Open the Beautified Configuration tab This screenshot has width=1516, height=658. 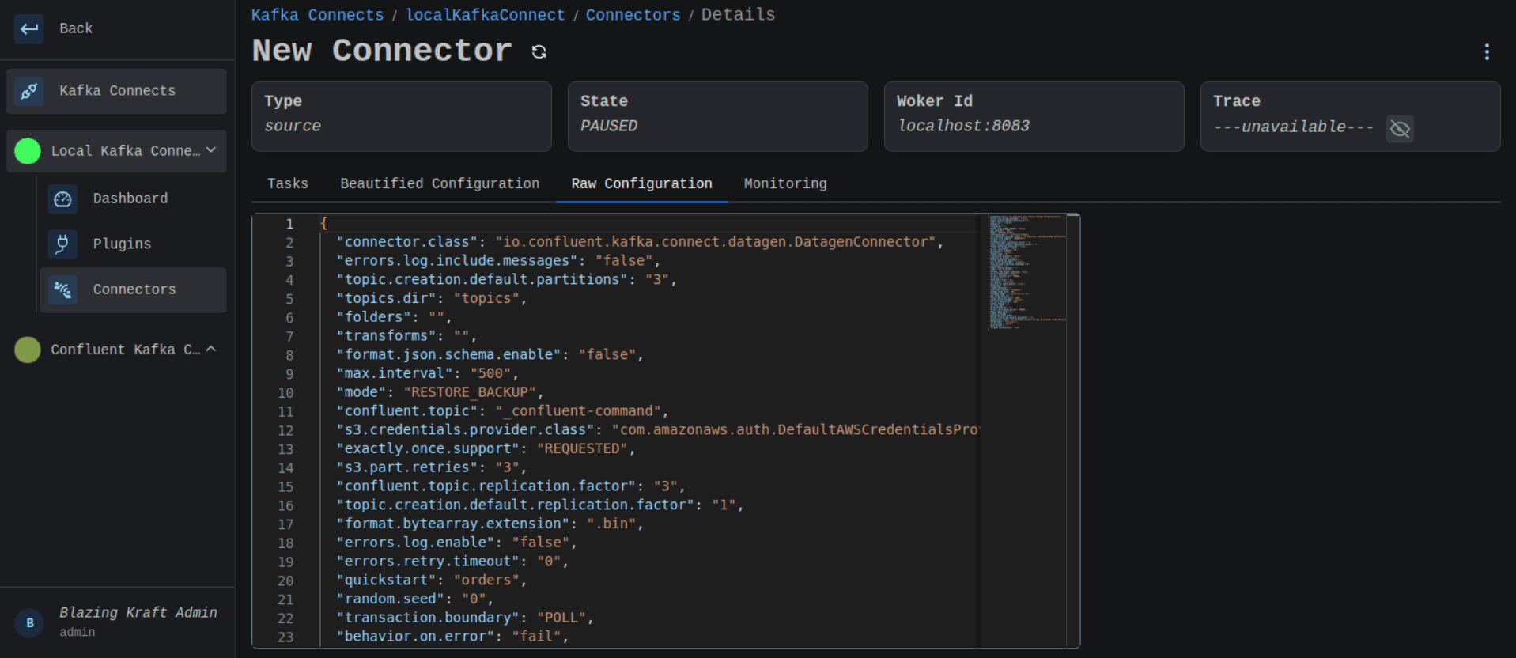(440, 183)
